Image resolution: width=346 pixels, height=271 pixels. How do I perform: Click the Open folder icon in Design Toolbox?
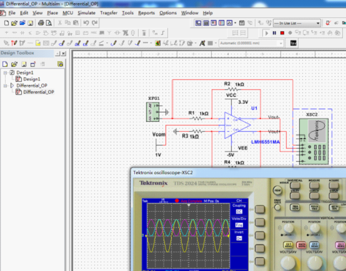pyautogui.click(x=14, y=64)
